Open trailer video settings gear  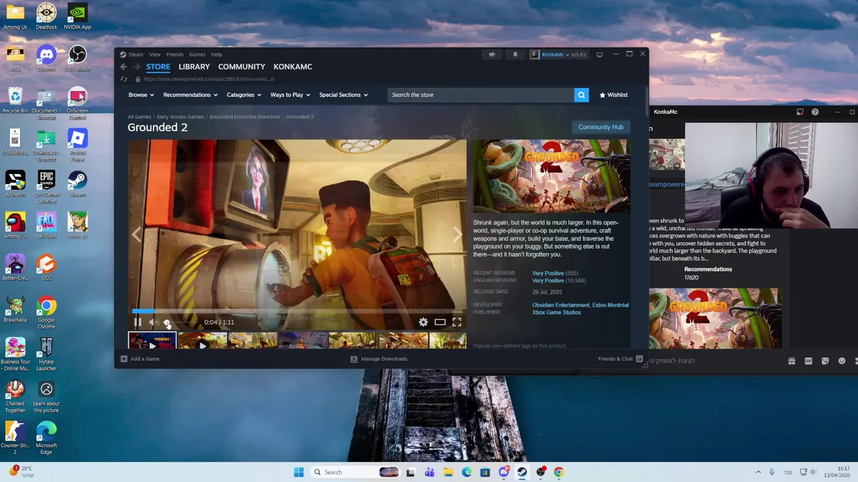pos(423,322)
